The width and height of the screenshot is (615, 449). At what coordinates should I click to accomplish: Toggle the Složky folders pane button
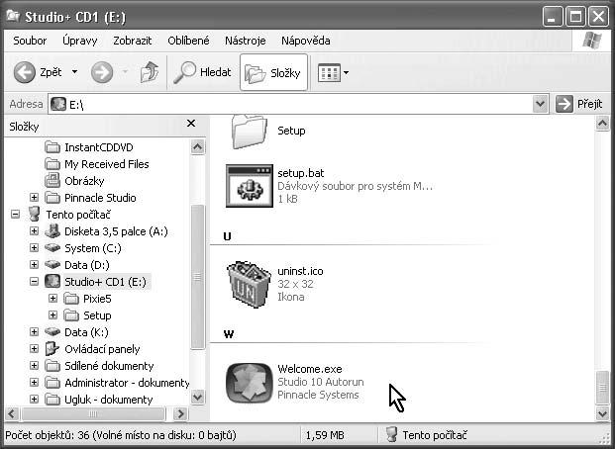[x=273, y=73]
